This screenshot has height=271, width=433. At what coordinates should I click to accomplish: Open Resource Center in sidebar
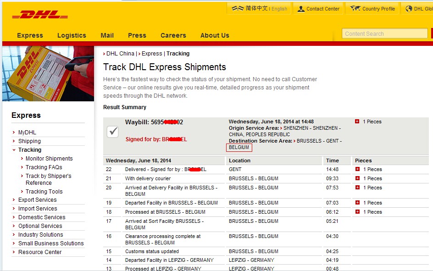coord(40,252)
